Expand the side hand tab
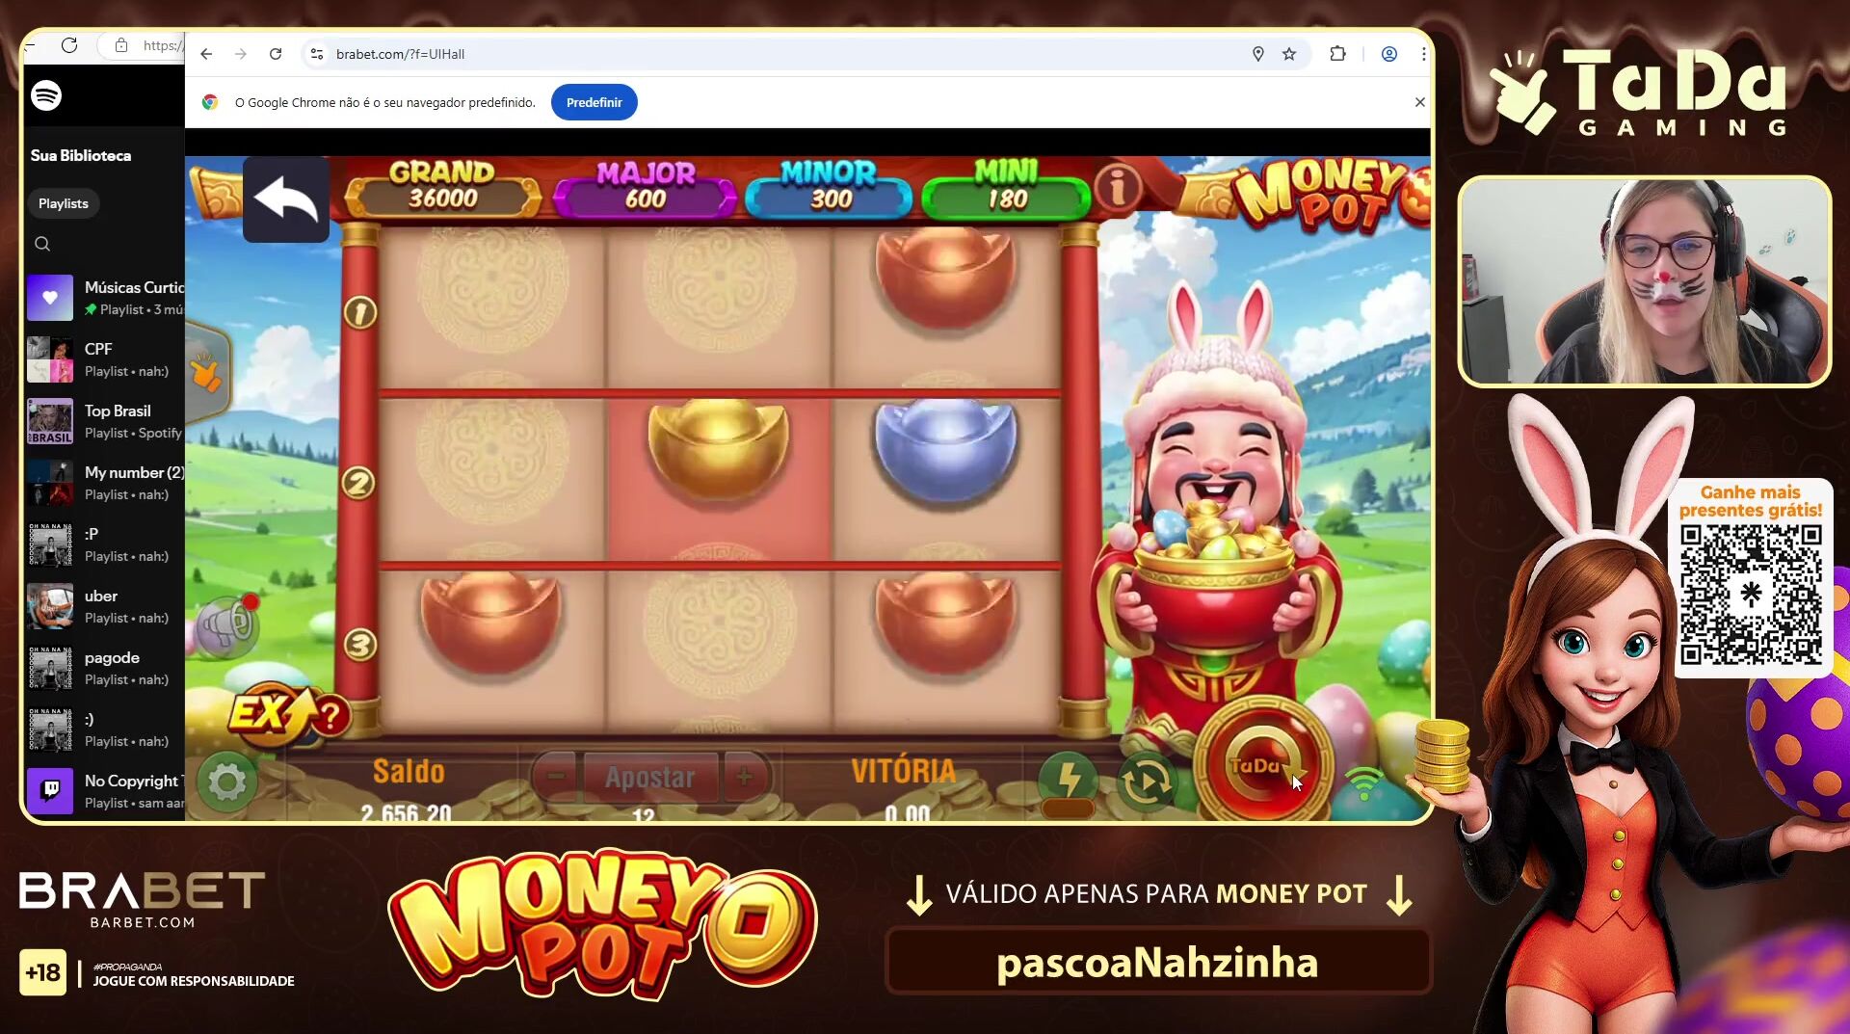This screenshot has height=1034, width=1850. pos(206,373)
